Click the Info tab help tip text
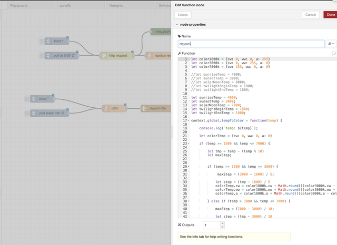 tap(211, 237)
